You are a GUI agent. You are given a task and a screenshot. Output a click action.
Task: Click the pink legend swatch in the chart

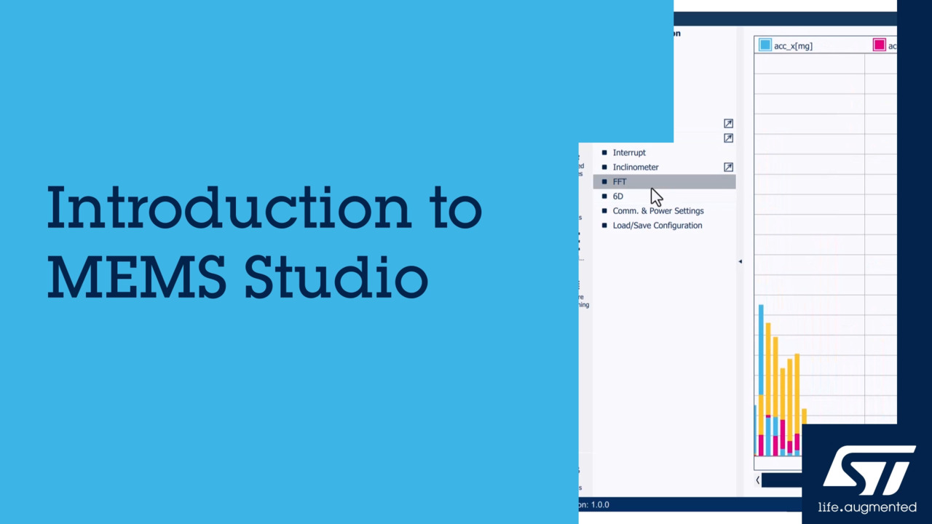coord(880,45)
